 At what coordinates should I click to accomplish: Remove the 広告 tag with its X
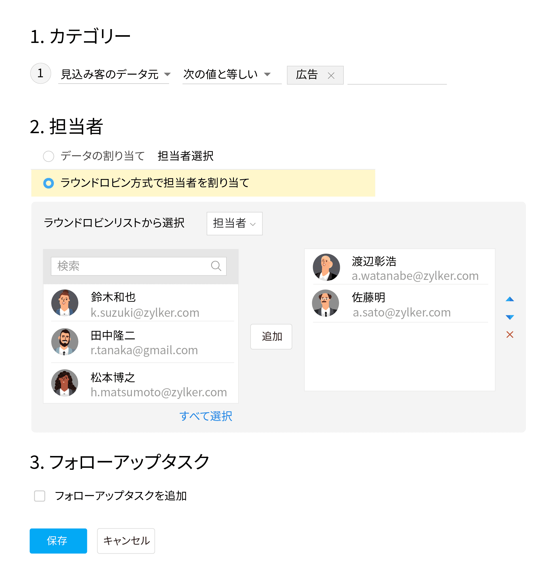pos(331,76)
